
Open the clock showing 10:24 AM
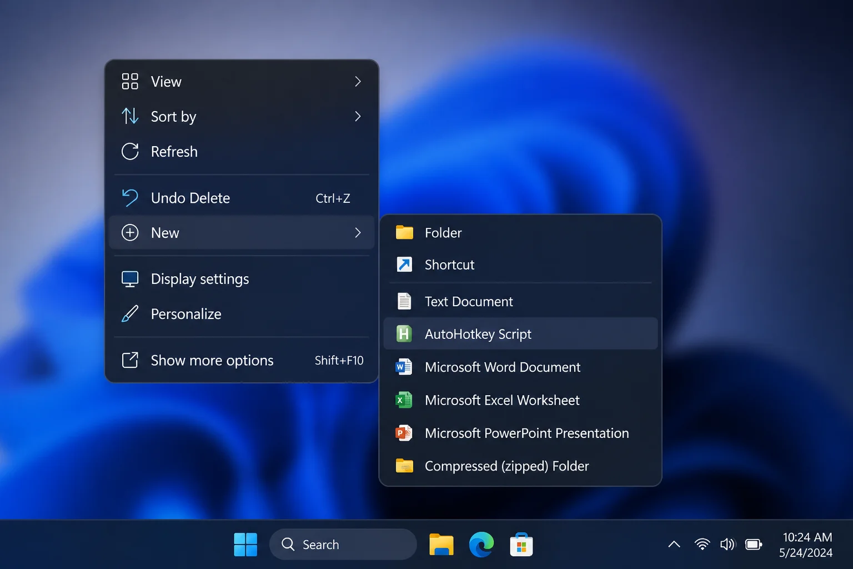click(807, 537)
